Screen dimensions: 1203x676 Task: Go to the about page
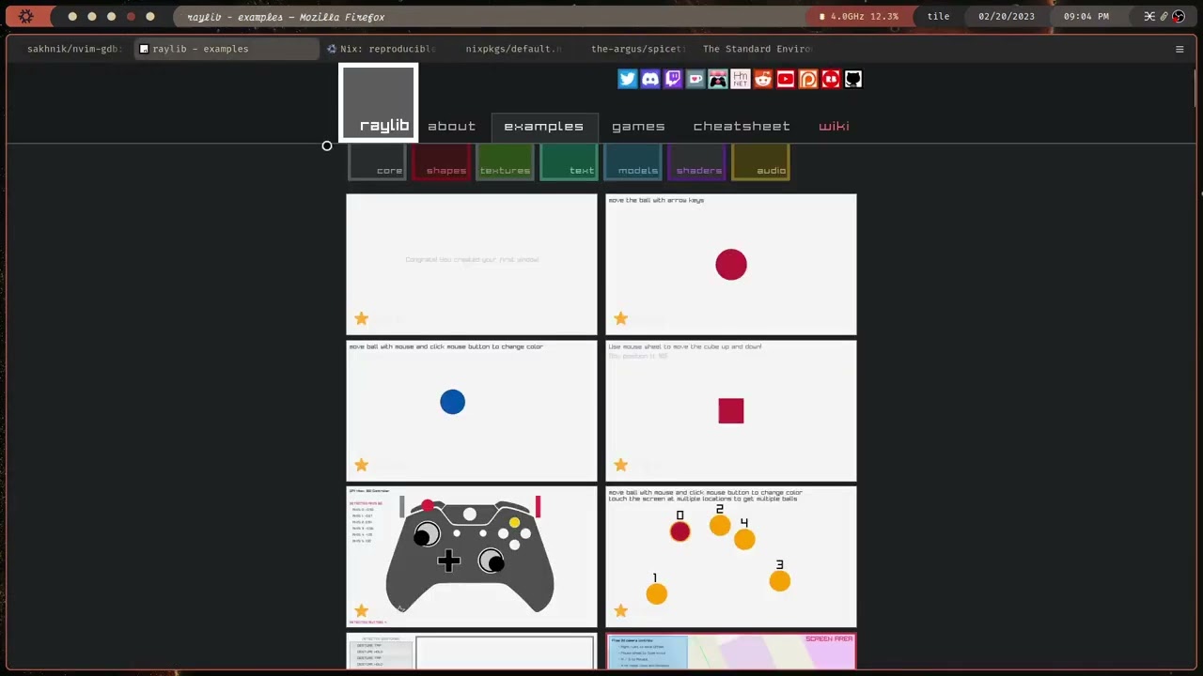tap(451, 126)
